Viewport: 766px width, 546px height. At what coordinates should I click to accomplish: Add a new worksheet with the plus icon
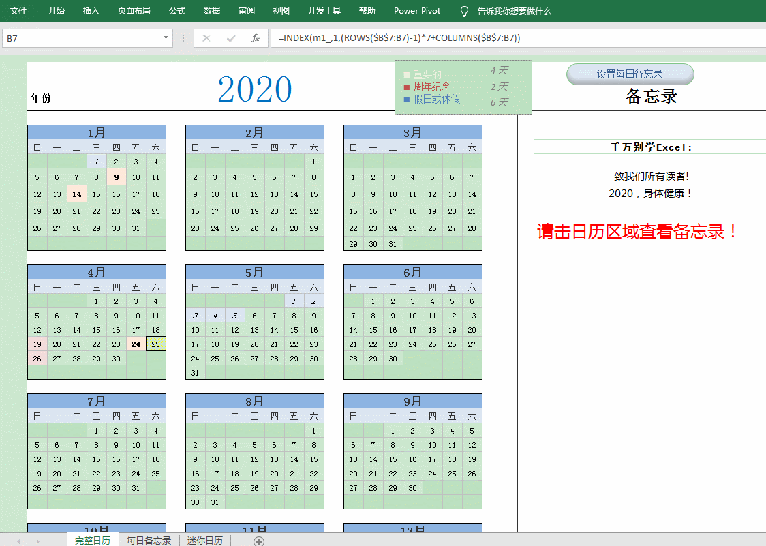[x=259, y=541]
